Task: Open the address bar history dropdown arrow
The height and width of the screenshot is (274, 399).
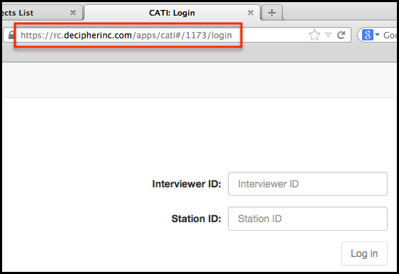Action: point(328,35)
